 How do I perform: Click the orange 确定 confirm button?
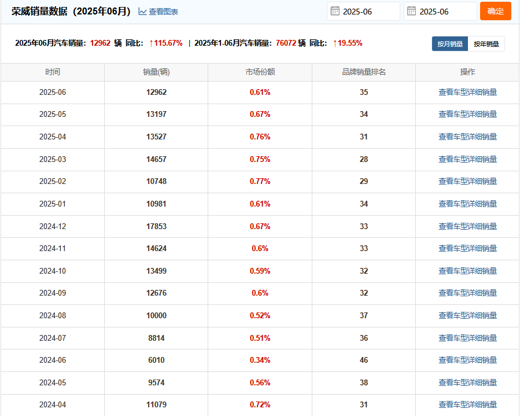click(x=496, y=11)
